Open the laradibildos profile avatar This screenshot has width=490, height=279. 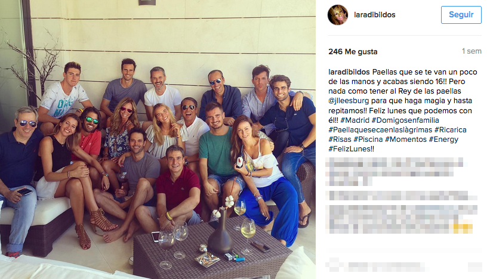tap(338, 15)
